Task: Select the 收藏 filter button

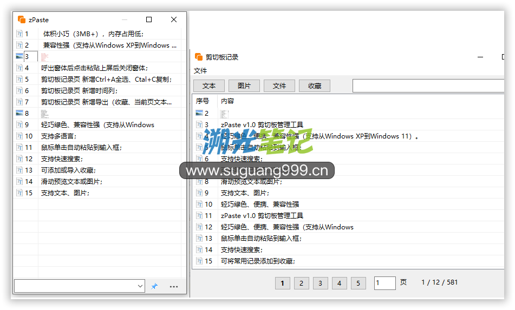Action: [x=314, y=86]
